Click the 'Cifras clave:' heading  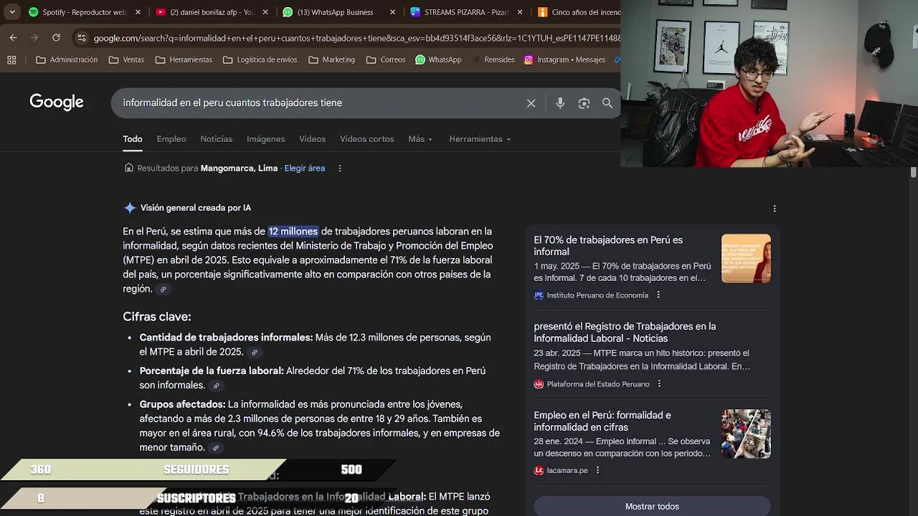pos(157,317)
